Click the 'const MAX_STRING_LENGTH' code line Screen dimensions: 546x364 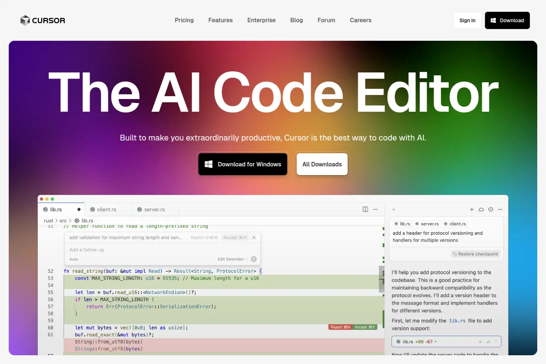167,278
